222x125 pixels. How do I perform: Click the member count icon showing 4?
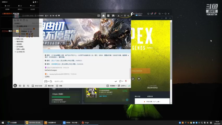click(47, 16)
